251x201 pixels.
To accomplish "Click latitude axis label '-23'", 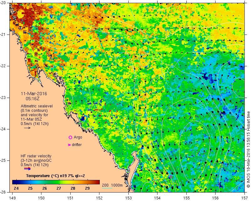I will pyautogui.click(x=3, y=98).
